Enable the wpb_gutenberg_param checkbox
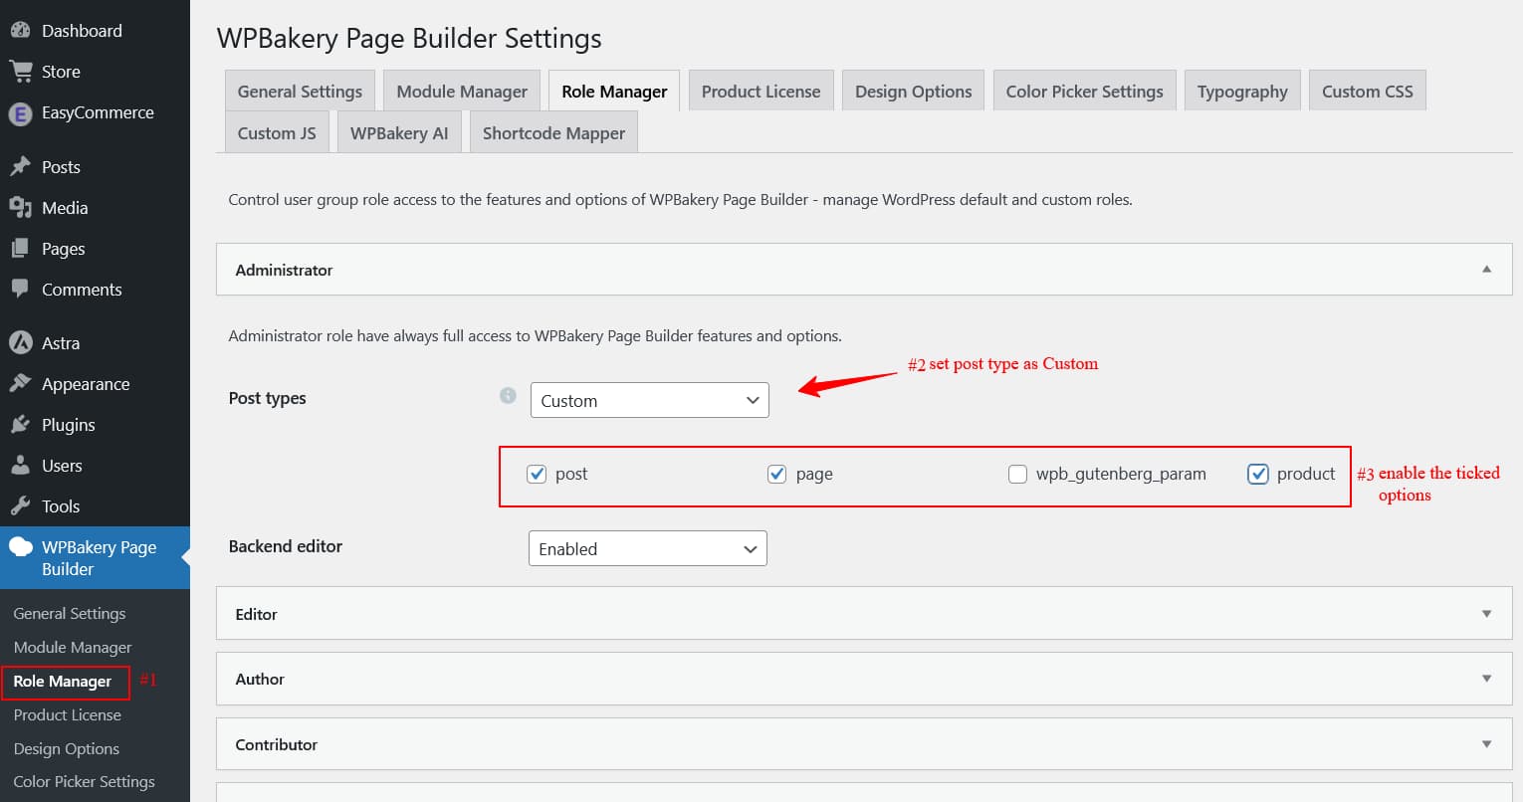 (1017, 474)
